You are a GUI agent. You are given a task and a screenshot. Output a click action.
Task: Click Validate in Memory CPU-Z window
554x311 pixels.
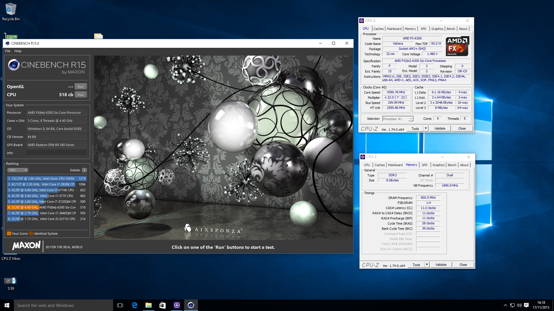441,265
